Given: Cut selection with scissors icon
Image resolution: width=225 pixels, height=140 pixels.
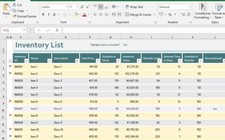Looking at the screenshot, I should pyautogui.click(x=17, y=5).
